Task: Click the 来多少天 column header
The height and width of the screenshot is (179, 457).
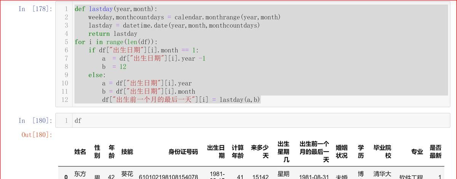Action: 260,152
